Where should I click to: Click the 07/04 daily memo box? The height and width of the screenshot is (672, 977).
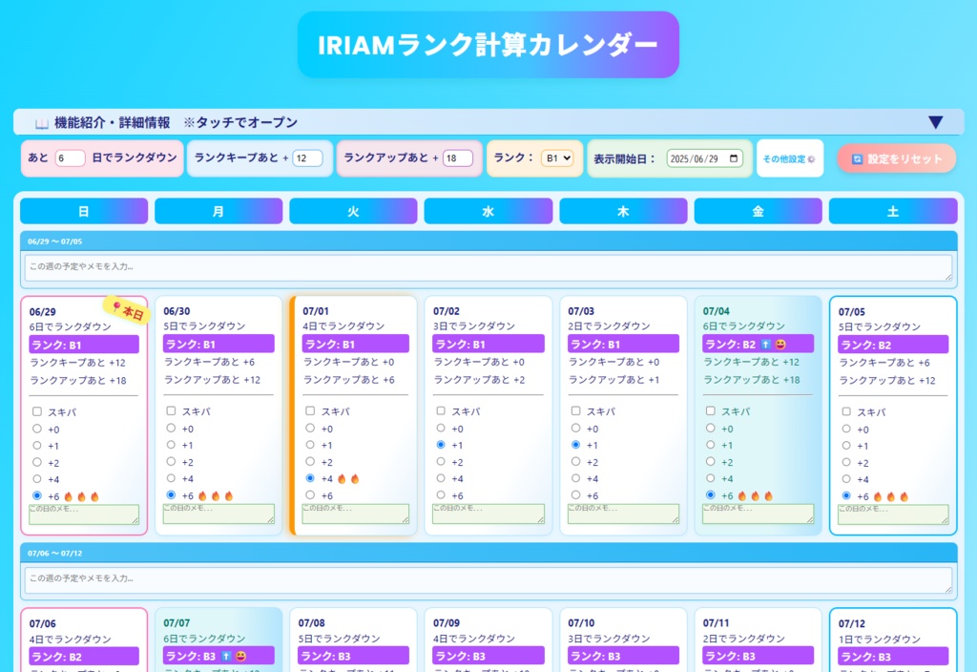tap(758, 514)
